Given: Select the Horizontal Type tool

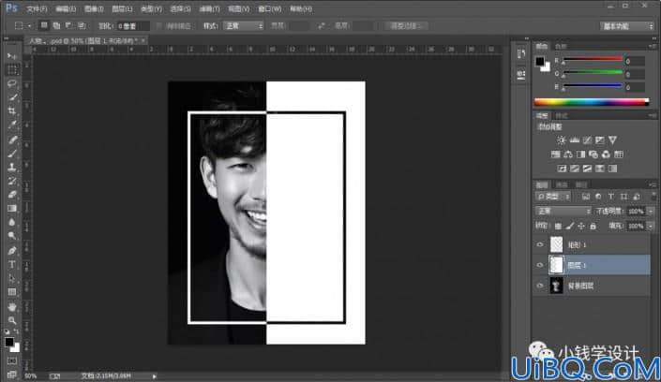Looking at the screenshot, I should point(12,264).
